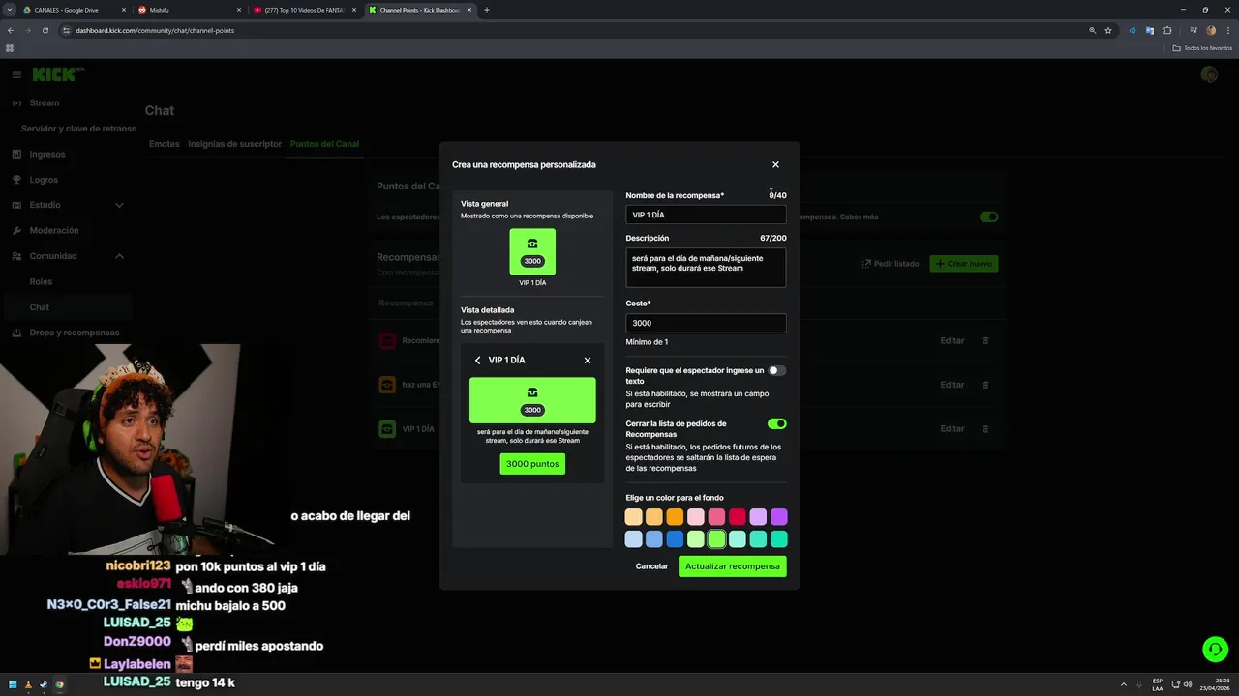Choose the red background color swatch
The height and width of the screenshot is (696, 1239).
click(738, 517)
